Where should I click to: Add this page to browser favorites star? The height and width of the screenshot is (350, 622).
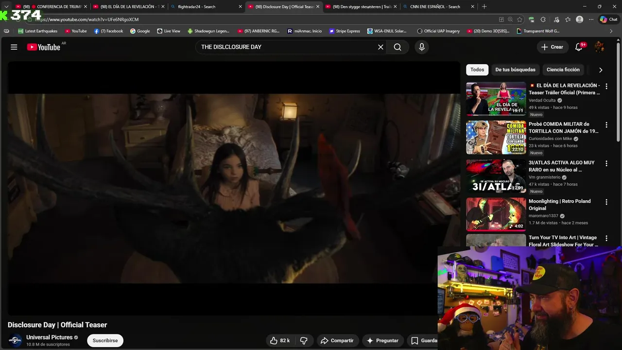pos(519,19)
